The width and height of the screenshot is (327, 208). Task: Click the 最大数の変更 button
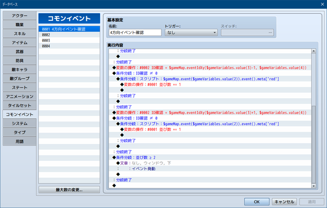pos(69,190)
